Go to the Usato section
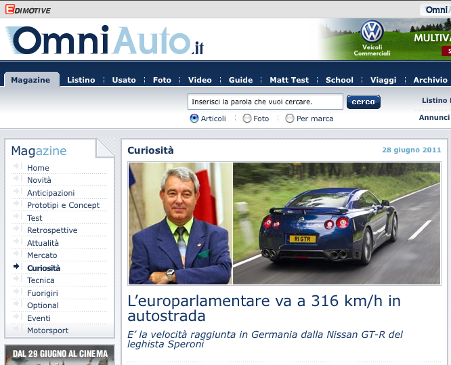The width and height of the screenshot is (451, 365). [124, 80]
